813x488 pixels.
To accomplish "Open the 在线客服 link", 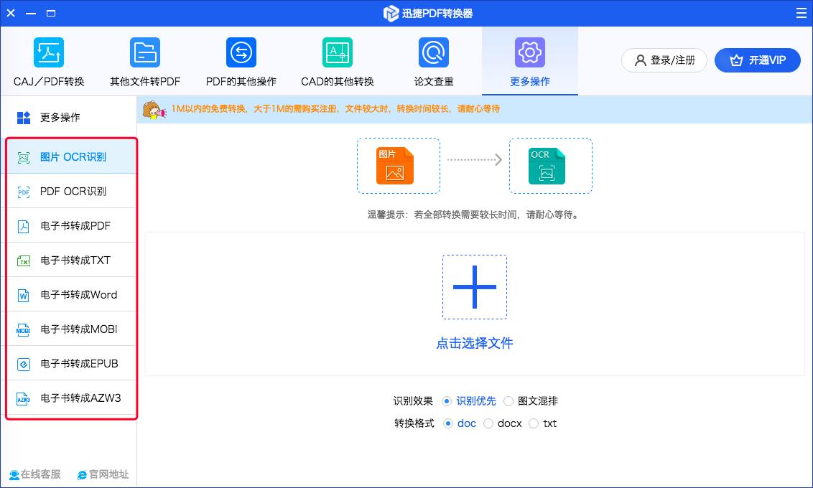I will pyautogui.click(x=35, y=474).
